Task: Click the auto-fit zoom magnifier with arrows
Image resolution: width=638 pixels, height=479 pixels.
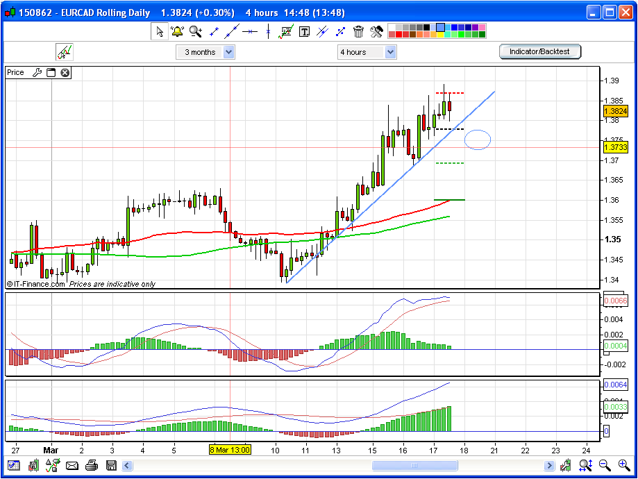Action: click(585, 465)
